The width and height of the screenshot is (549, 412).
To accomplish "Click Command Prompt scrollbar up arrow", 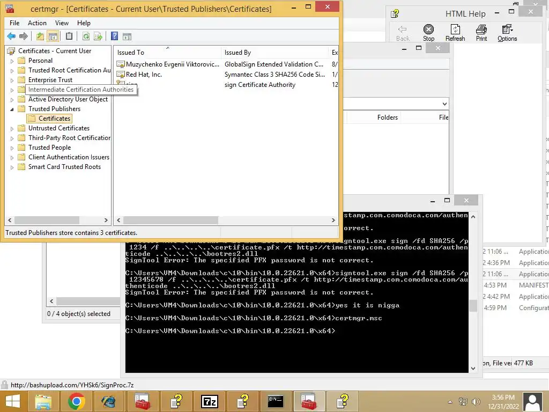I will click(x=473, y=217).
